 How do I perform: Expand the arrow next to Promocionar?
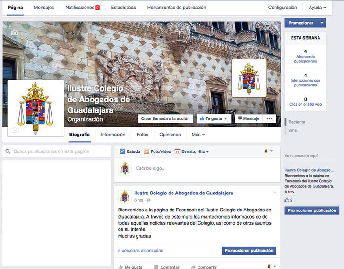tap(322, 23)
